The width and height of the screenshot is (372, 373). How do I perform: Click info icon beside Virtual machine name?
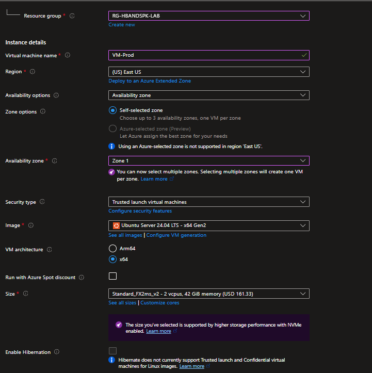tap(68, 55)
